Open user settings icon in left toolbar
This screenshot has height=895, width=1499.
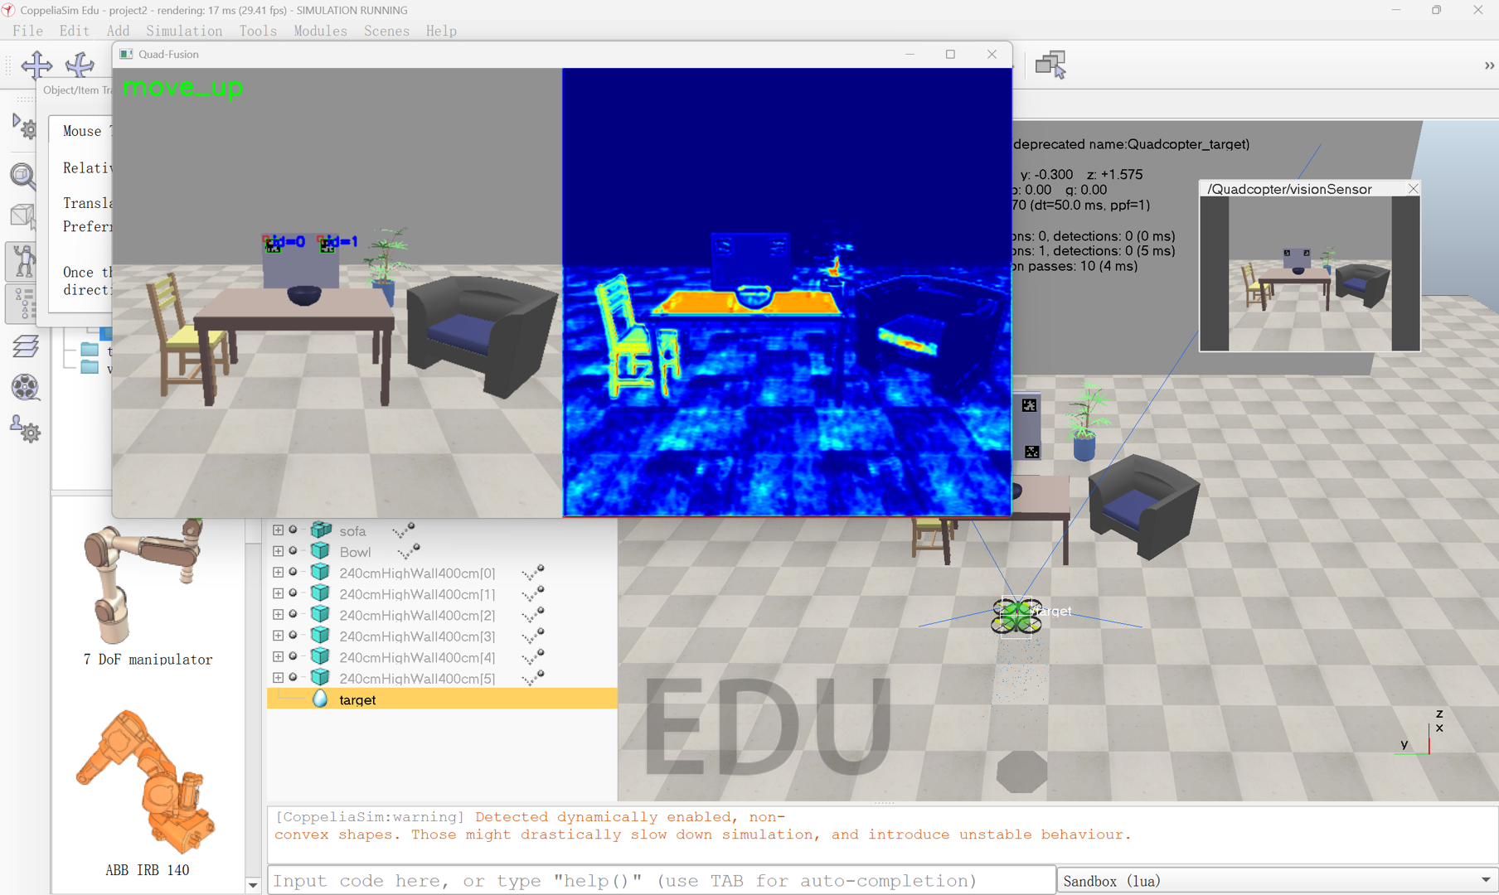pyautogui.click(x=25, y=429)
